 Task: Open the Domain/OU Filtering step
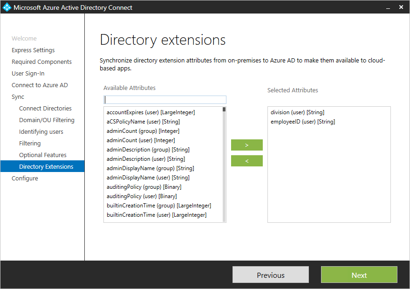[47, 120]
